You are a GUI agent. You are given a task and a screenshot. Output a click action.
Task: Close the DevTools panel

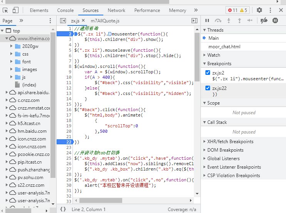coord(281,10)
